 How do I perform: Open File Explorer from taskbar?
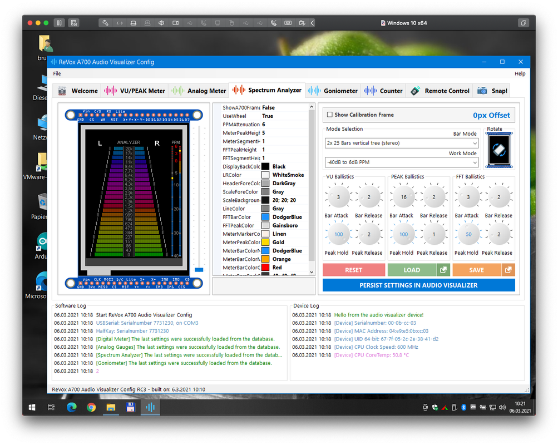pos(111,407)
